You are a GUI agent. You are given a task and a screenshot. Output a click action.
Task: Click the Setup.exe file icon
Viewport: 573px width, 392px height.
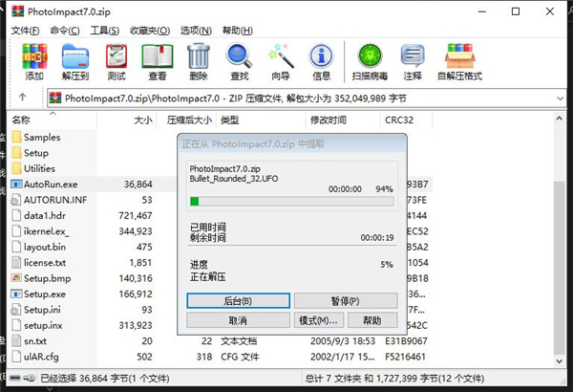click(x=16, y=294)
